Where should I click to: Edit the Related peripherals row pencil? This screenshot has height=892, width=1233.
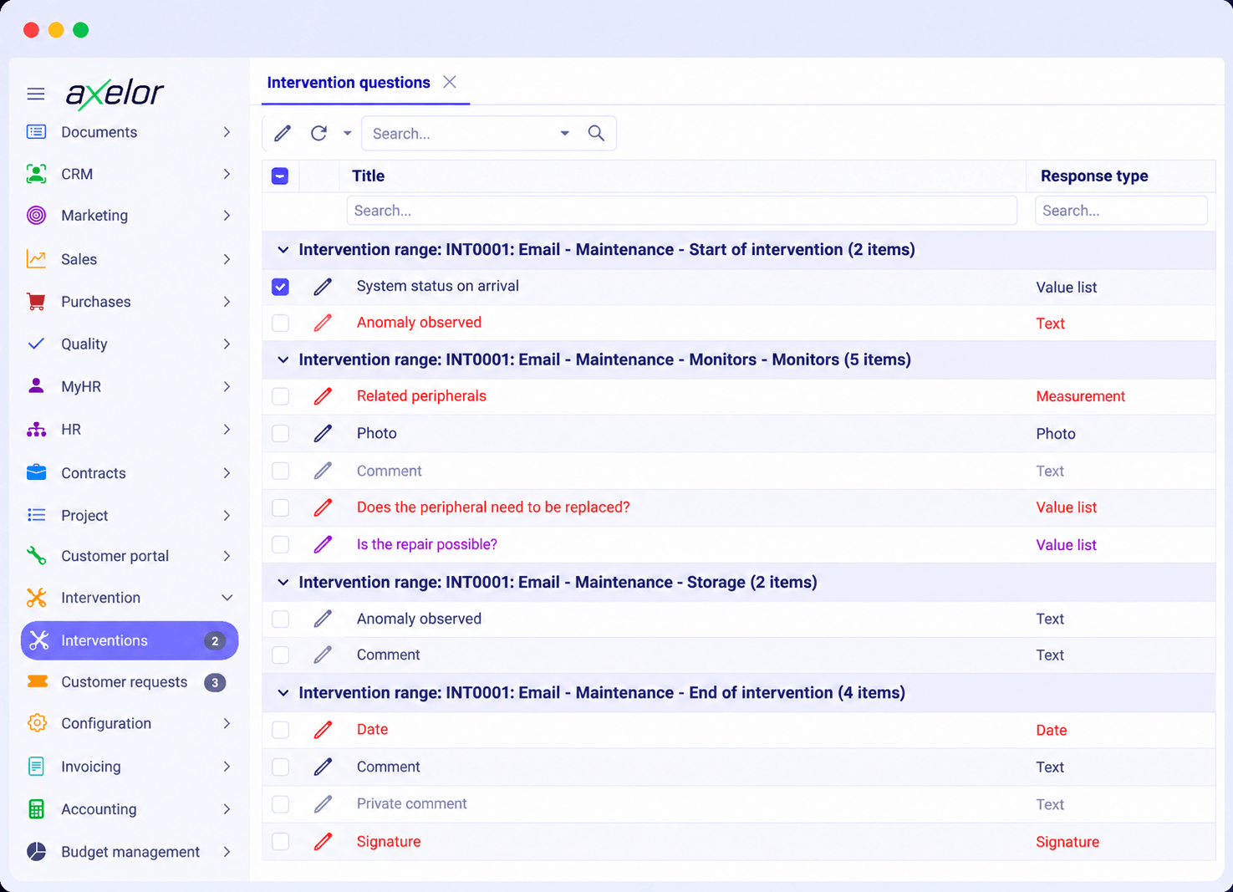(323, 396)
